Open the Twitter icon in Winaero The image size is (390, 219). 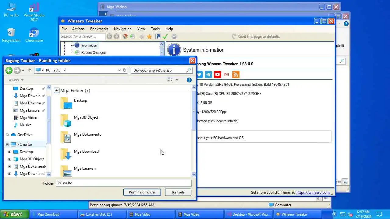coord(200,75)
